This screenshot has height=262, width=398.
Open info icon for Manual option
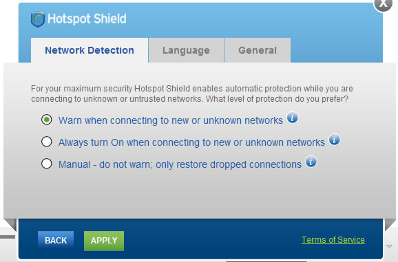(311, 162)
